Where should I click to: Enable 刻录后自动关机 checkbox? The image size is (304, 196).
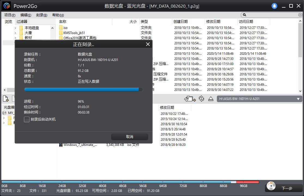click(x=27, y=119)
